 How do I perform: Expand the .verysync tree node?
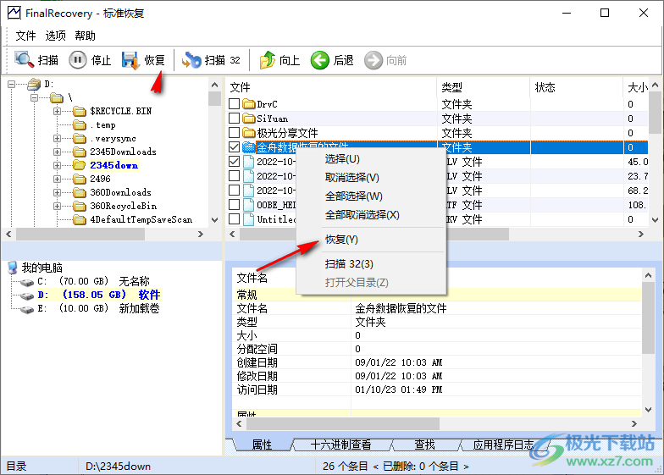57,139
